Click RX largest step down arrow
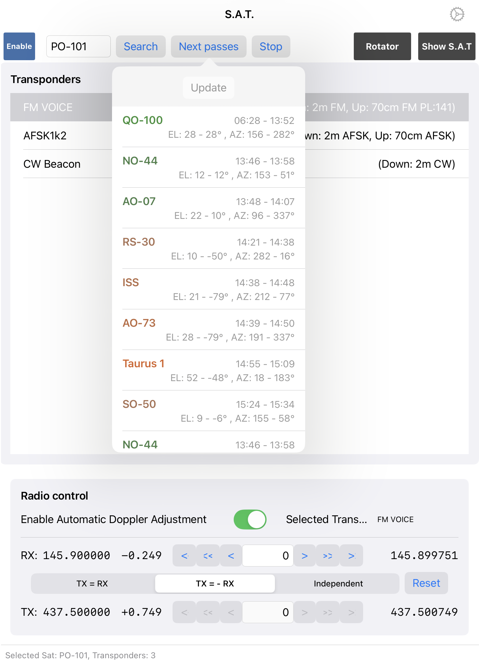Viewport: 479px width, 665px height. [184, 556]
